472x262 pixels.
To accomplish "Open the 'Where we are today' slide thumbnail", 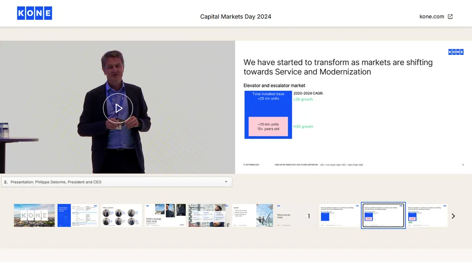I will [x=295, y=215].
